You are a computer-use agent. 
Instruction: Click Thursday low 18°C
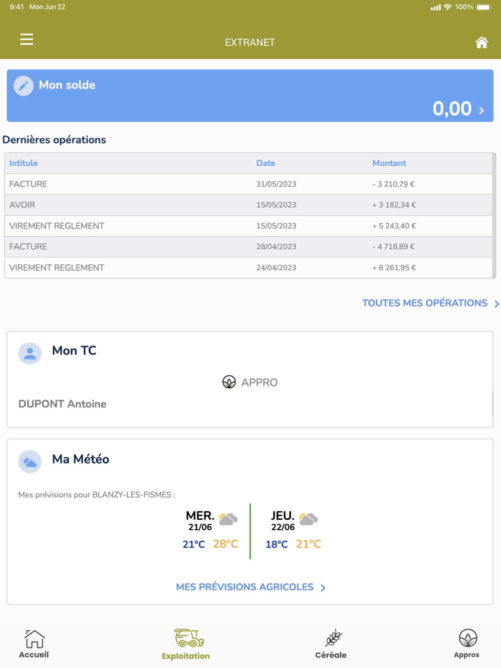[x=277, y=544]
